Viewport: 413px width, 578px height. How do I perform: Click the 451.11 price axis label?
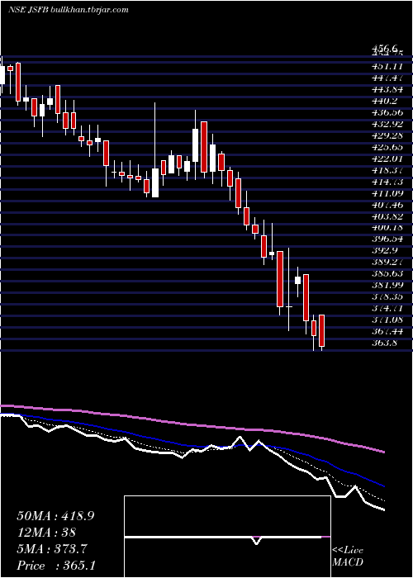(x=387, y=66)
